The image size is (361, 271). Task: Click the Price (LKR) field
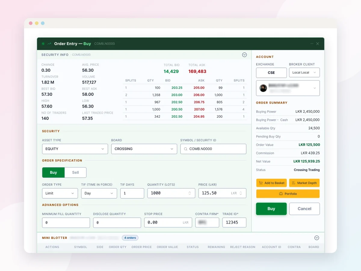(x=222, y=193)
